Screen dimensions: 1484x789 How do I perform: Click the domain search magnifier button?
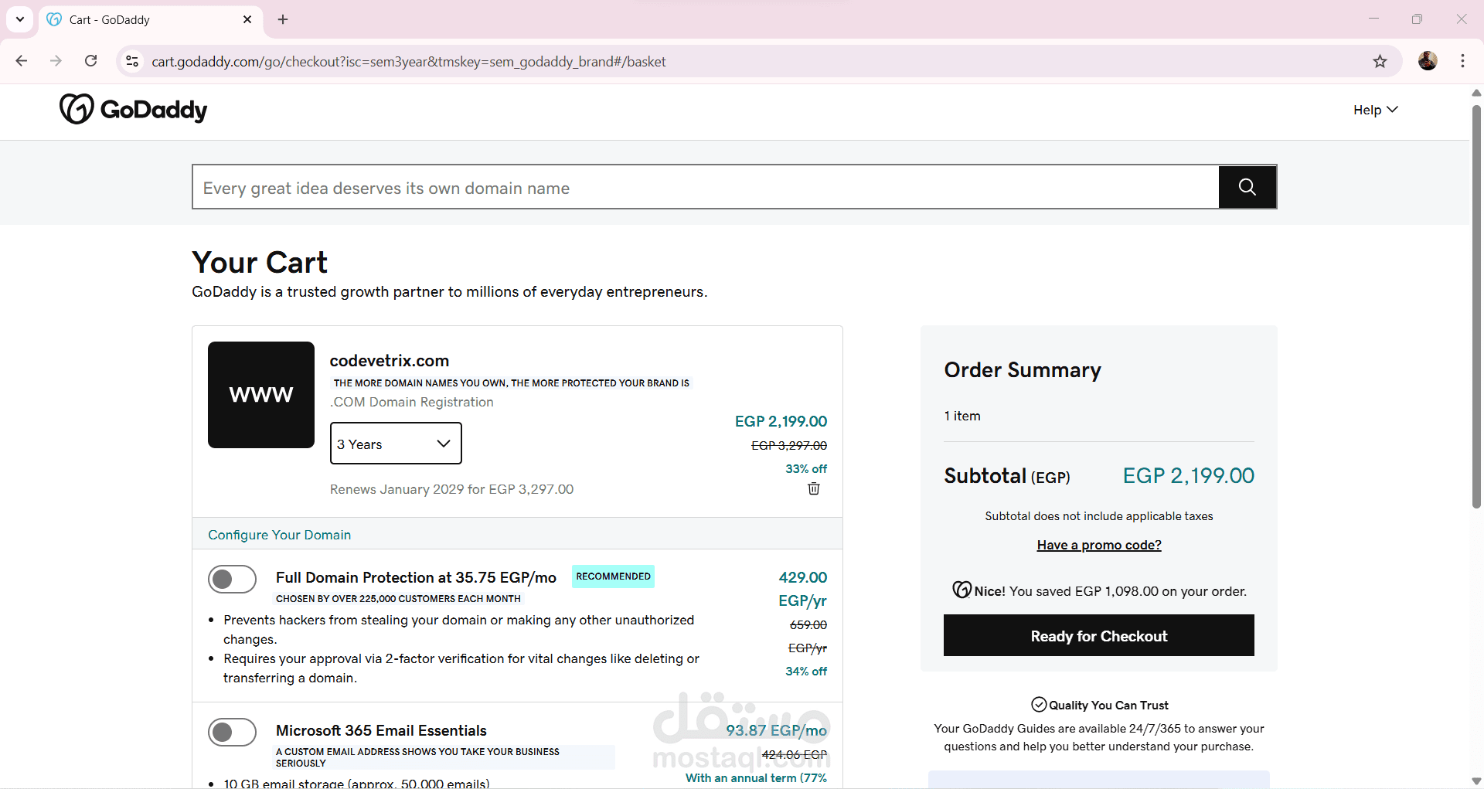[1247, 186]
